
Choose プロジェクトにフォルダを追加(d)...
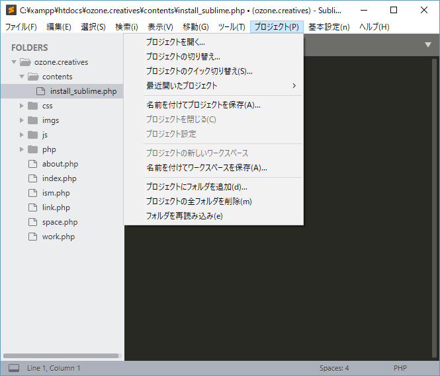pyautogui.click(x=214, y=187)
